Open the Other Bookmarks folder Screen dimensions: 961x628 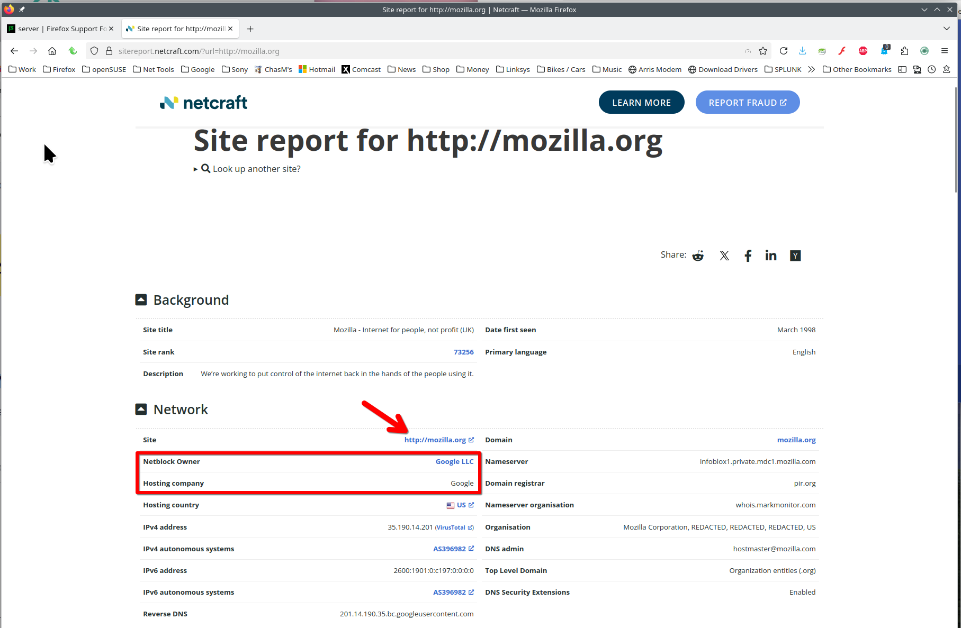pyautogui.click(x=857, y=69)
